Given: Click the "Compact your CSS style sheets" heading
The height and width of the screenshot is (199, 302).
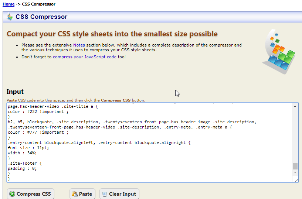Looking at the screenshot, I should (x=112, y=34).
